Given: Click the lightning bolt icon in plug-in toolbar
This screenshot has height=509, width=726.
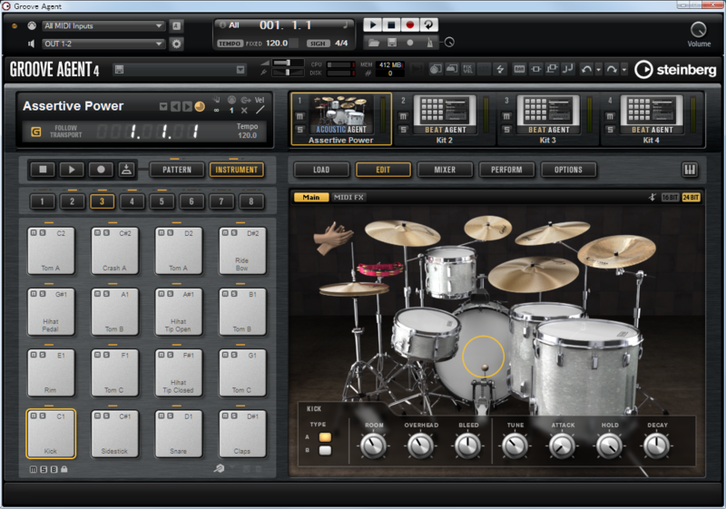Looking at the screenshot, I should (500, 69).
